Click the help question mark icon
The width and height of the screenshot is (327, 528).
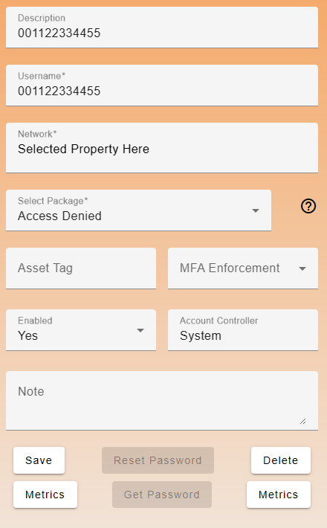pos(308,206)
